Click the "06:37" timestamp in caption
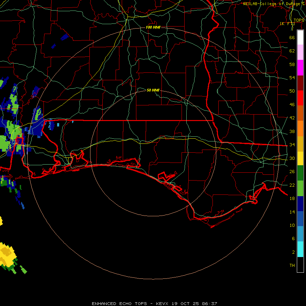The height and width of the screenshot is (306, 306). 209,304
